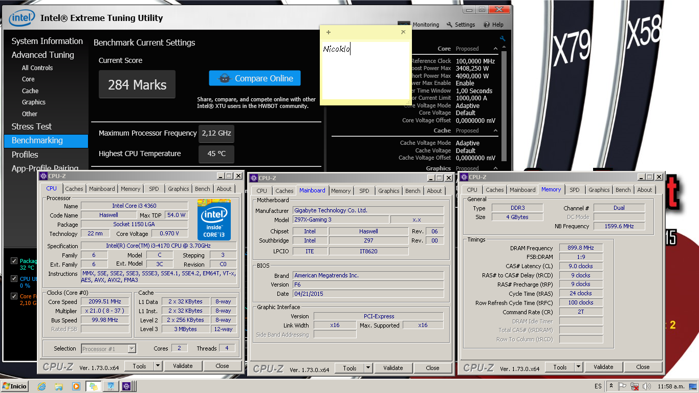Screen dimensions: 699x393
Task: Open System Information in XTU sidebar
Action: [x=47, y=41]
